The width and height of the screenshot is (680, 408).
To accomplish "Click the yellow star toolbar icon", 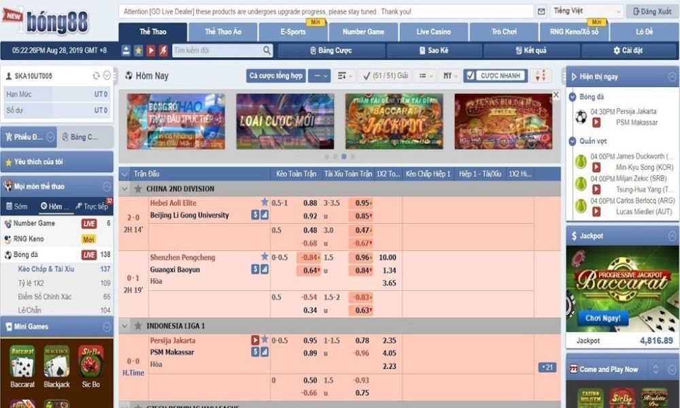I will [x=138, y=51].
